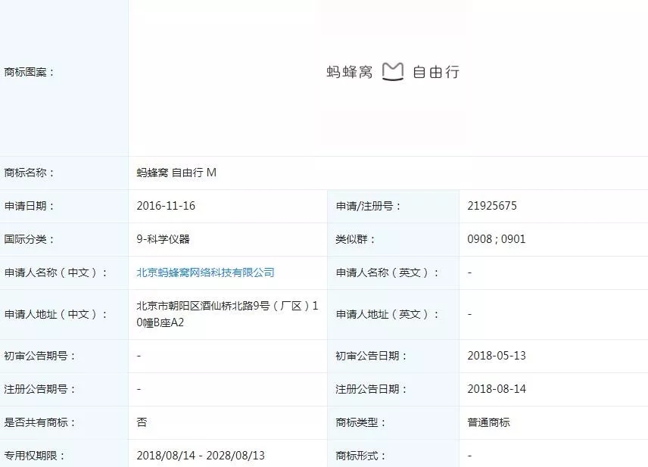Open link 北京蚂蜂窝网络科技有限公司
This screenshot has height=467, width=648.
[204, 272]
